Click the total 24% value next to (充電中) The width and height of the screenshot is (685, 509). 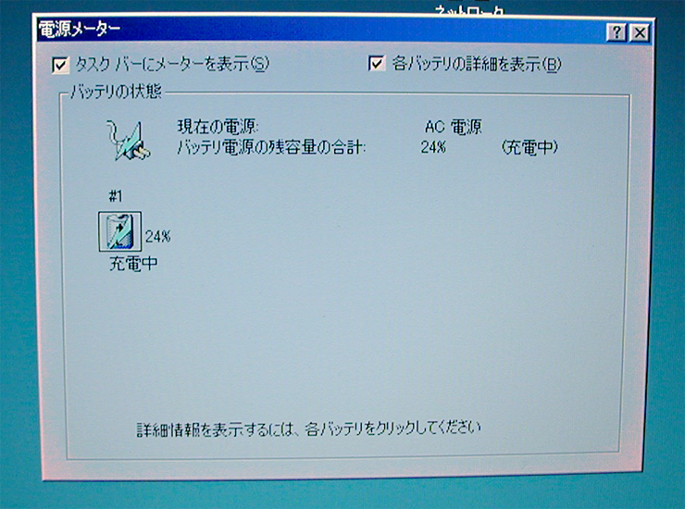coord(433,147)
